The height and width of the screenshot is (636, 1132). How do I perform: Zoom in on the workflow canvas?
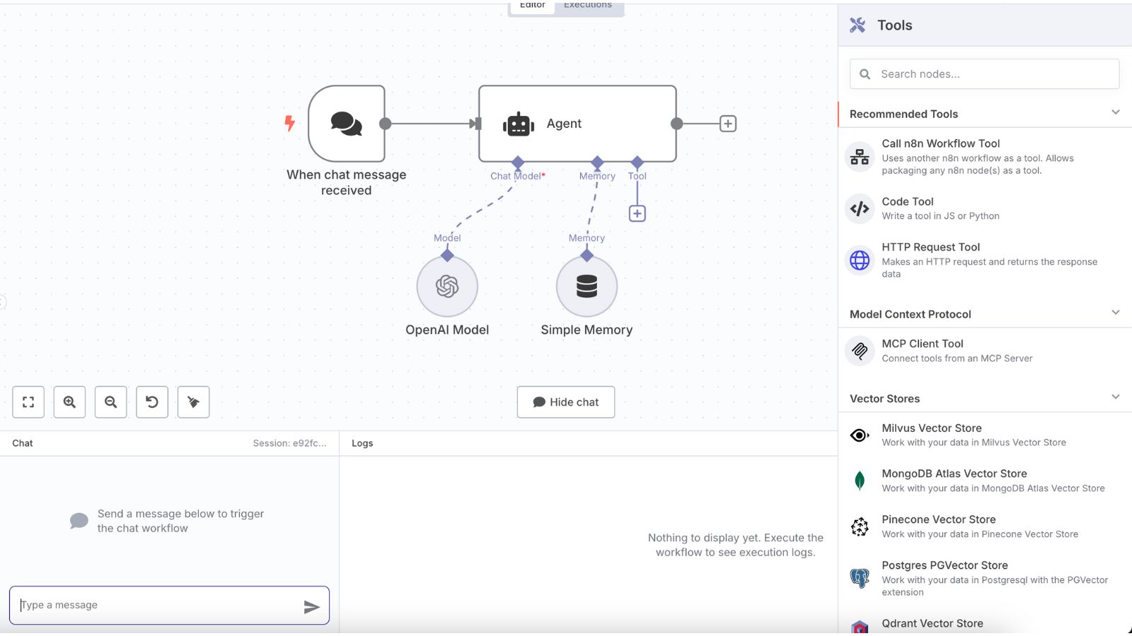pos(69,402)
